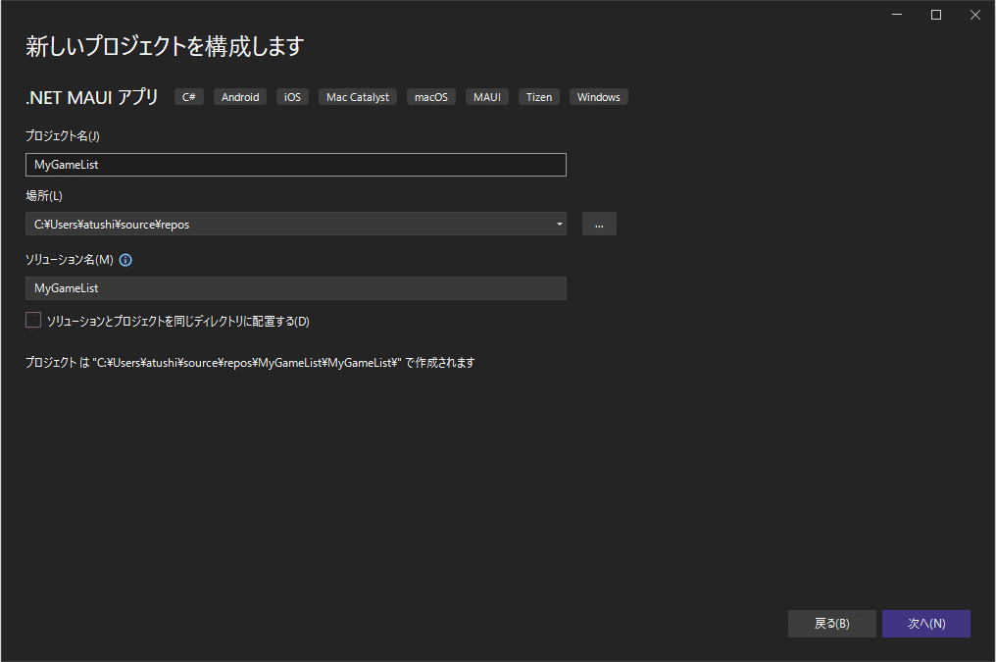Click the プロジェクト名(J) label
This screenshot has height=662, width=996.
coord(63,135)
